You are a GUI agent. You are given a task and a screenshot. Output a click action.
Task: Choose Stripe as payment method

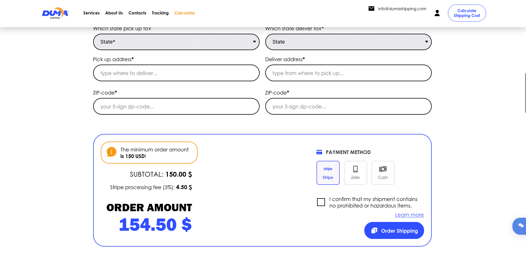[328, 173]
